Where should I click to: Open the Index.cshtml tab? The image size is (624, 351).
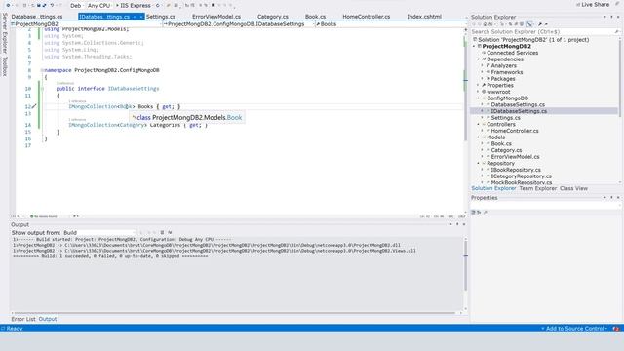pyautogui.click(x=424, y=17)
